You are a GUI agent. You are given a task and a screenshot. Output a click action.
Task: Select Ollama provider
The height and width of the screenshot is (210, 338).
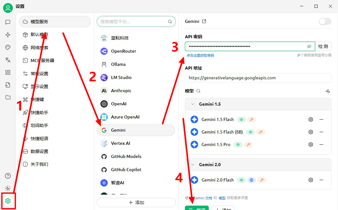coord(136,64)
